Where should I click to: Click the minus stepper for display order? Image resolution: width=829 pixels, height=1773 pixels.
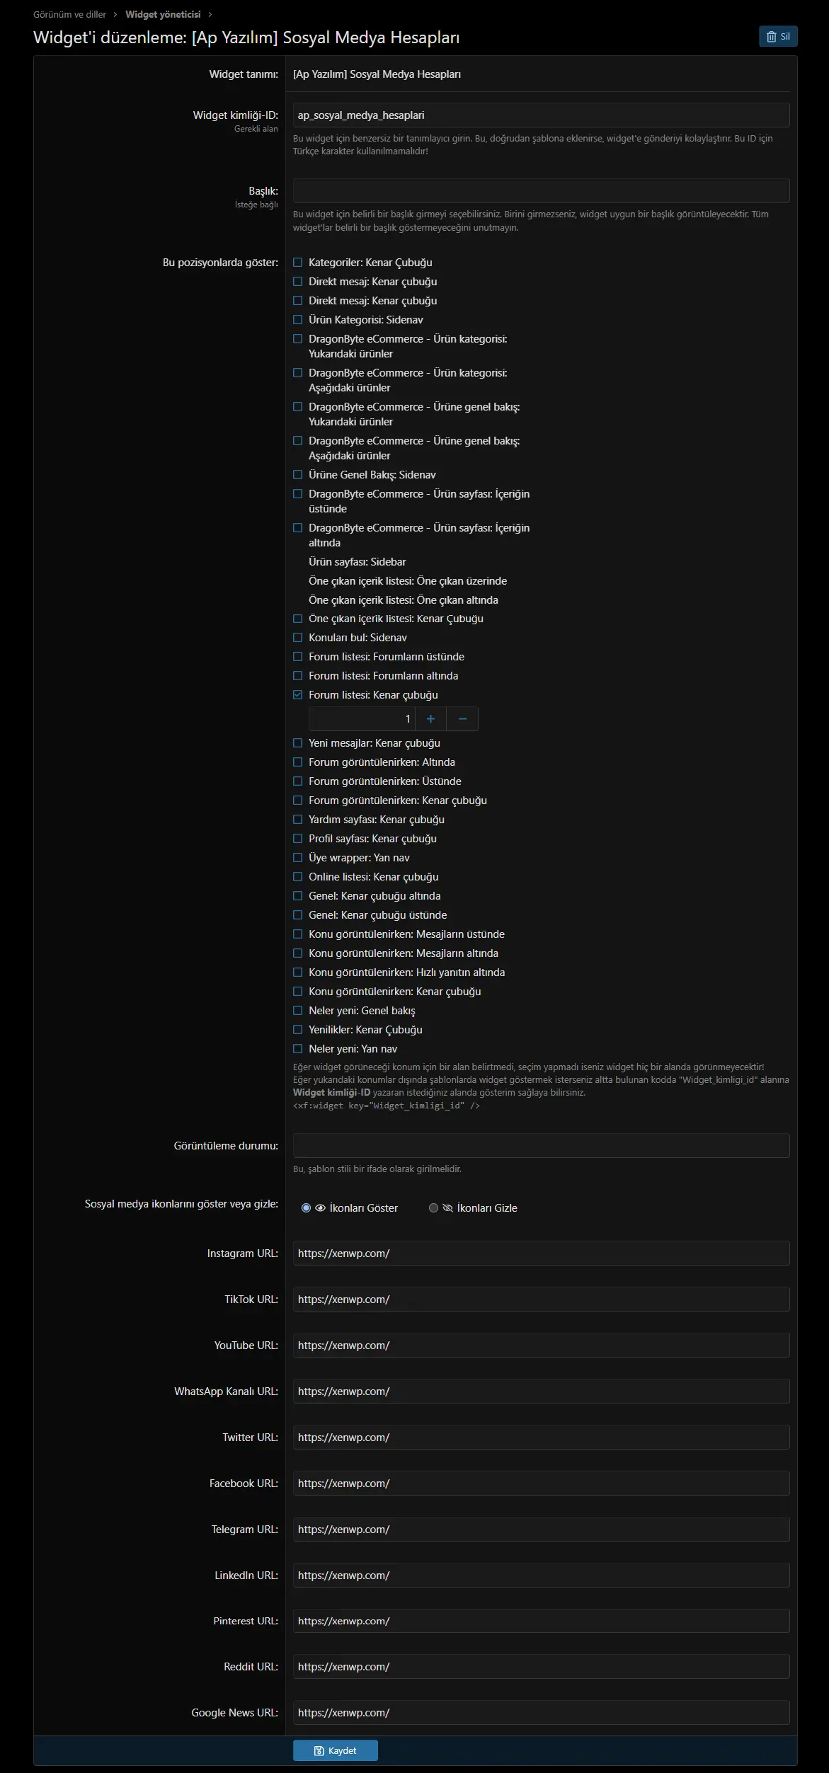click(462, 718)
